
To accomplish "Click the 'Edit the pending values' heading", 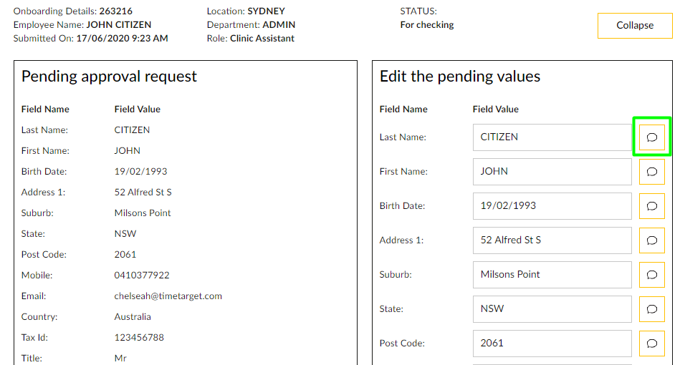I will 459,77.
